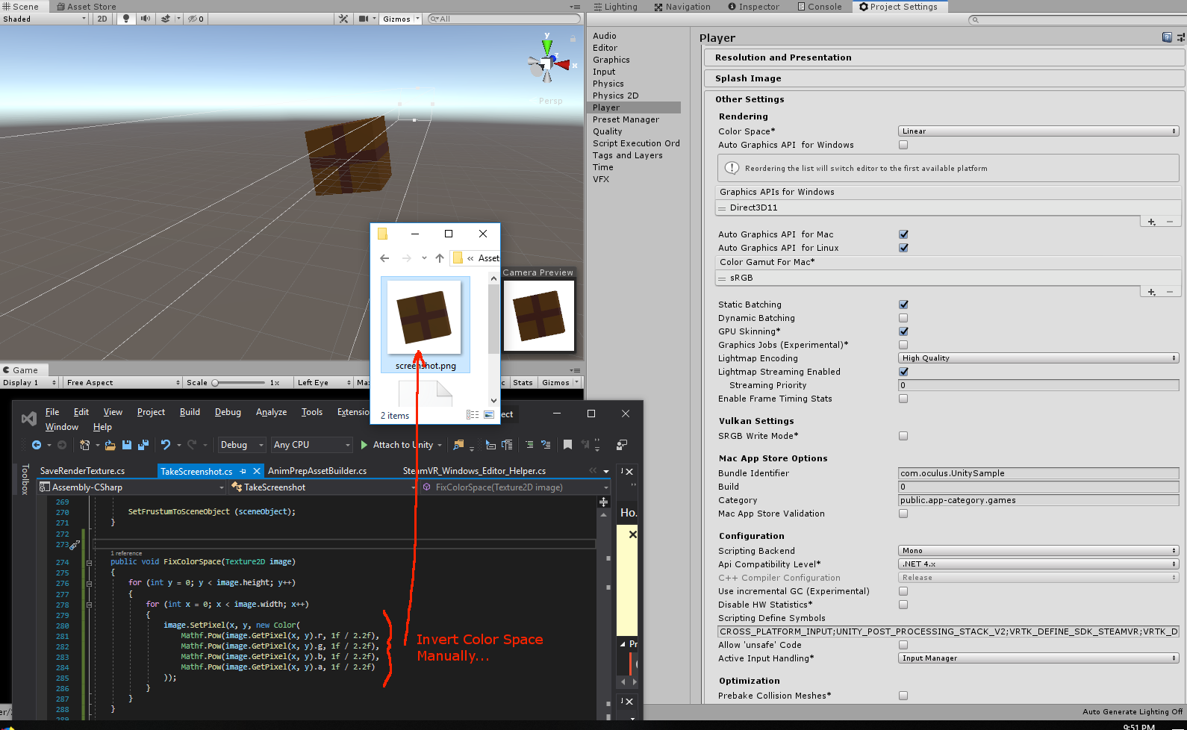
Task: Open the scene tools settings icon
Action: coord(343,19)
